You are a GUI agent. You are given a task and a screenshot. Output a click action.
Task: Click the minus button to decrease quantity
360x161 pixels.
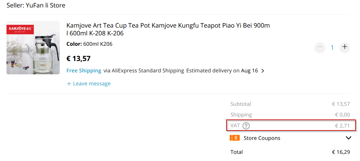[320, 47]
